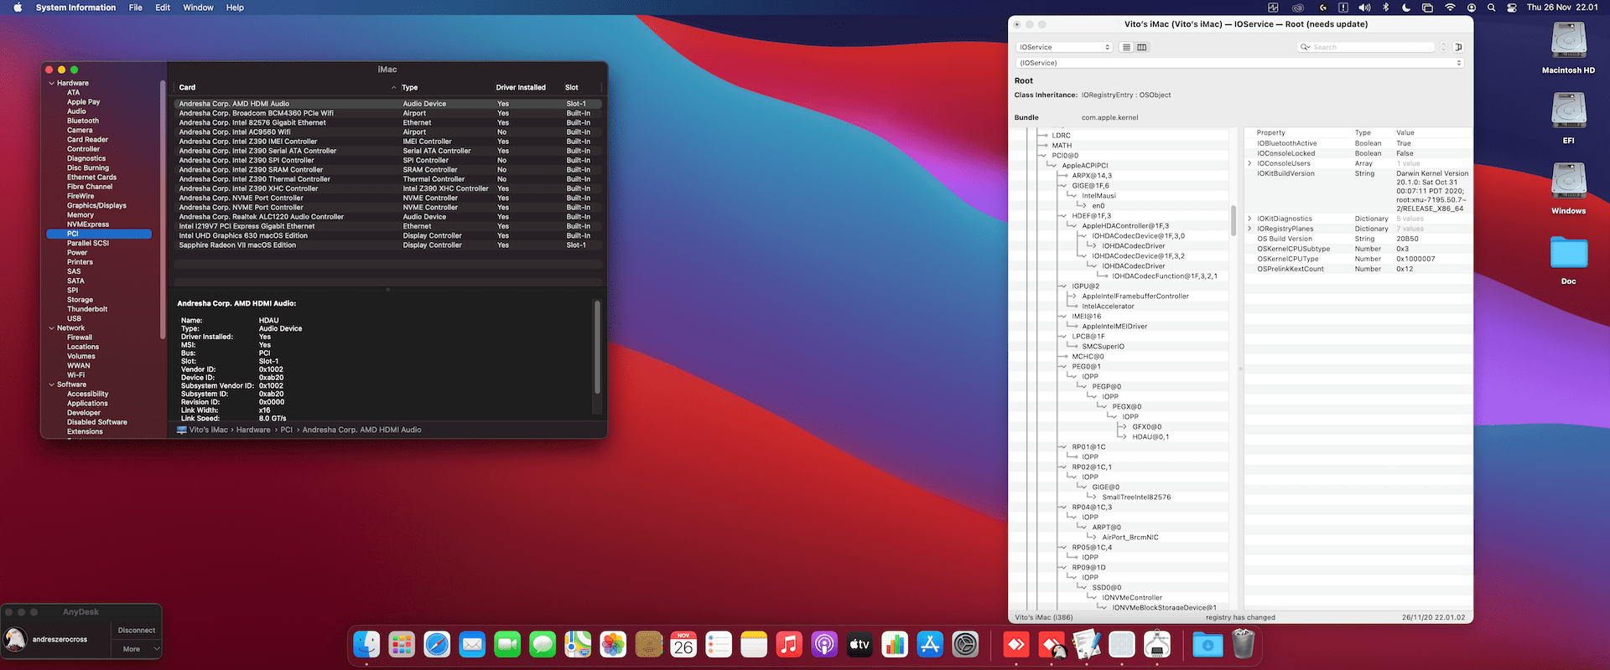
Task: Switch IORegistryExplorer to list view icon
Action: pyautogui.click(x=1127, y=47)
